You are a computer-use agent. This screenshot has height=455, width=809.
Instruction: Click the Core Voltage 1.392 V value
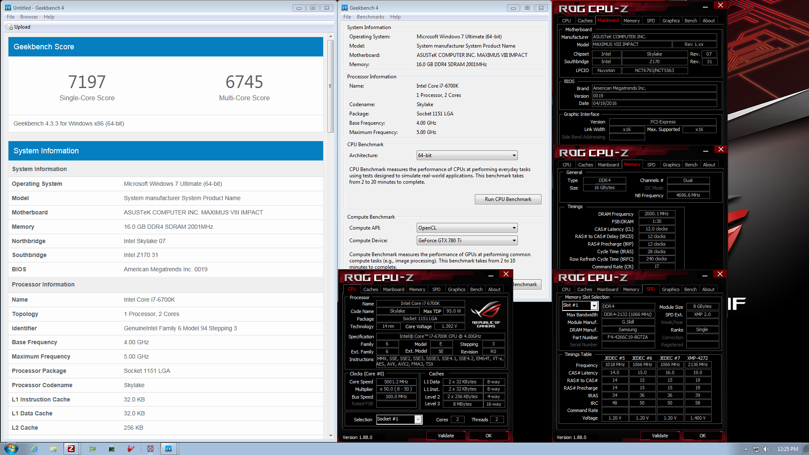pos(449,326)
